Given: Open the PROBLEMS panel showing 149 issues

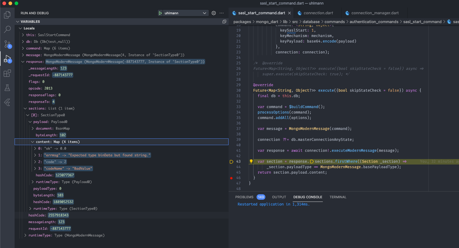Looking at the screenshot, I should 244,197.
